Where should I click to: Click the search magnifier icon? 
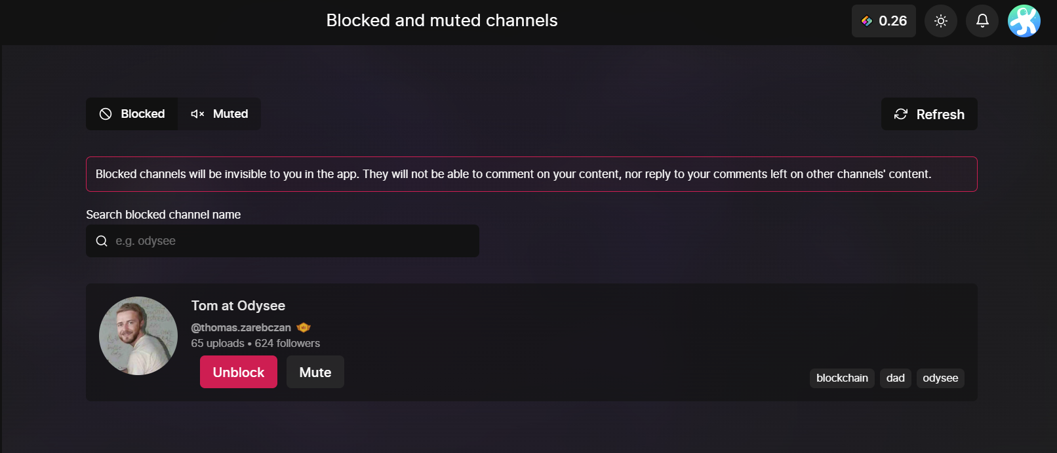click(x=102, y=241)
